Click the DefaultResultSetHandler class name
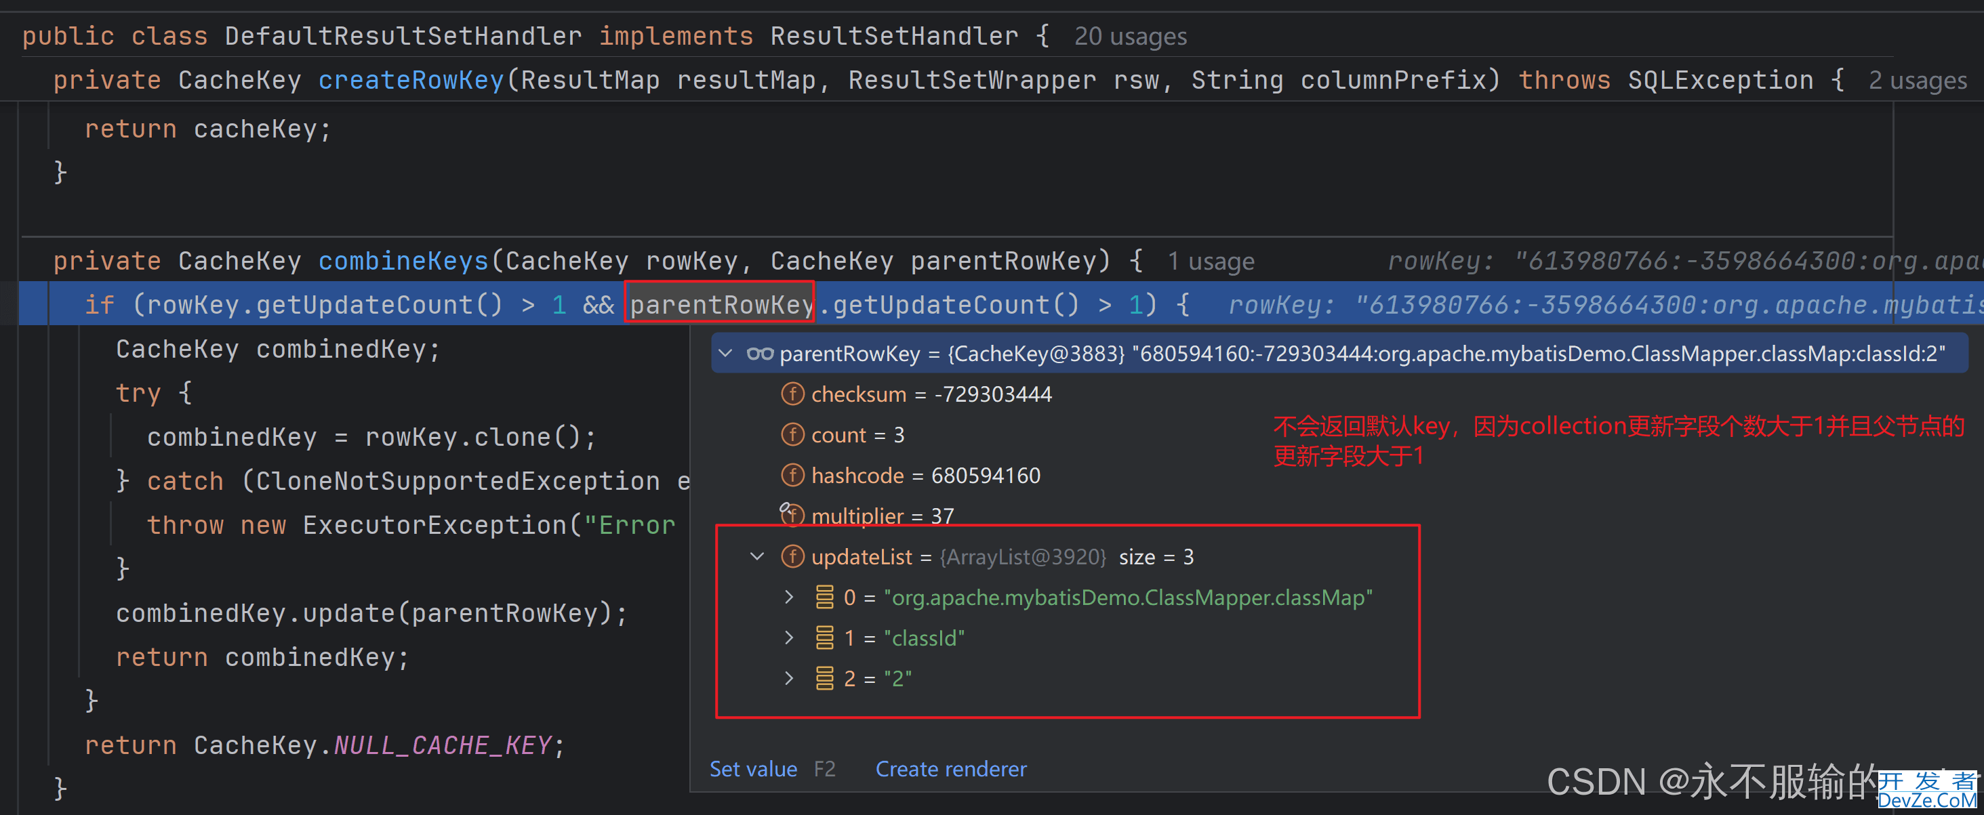Screen dimensions: 1984x815 tap(403, 36)
